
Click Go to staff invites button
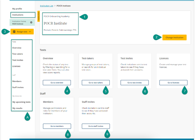[x=96, y=126]
